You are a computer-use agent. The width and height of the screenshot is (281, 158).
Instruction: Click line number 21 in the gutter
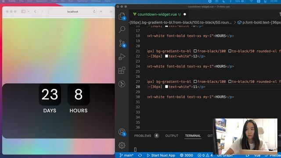pyautogui.click(x=137, y=51)
